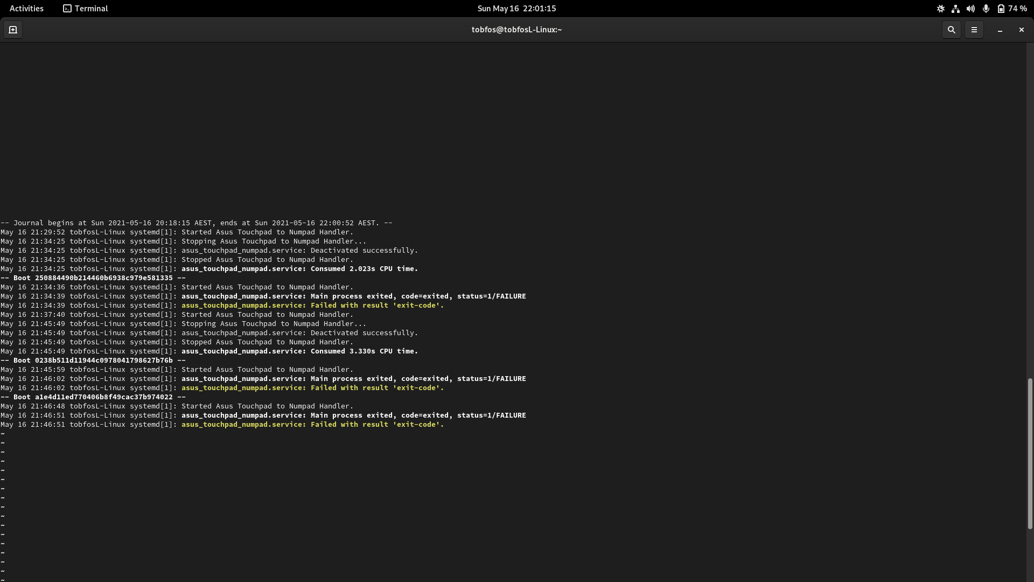1034x582 pixels.
Task: Open the terminal hamburger menu
Action: 974,30
